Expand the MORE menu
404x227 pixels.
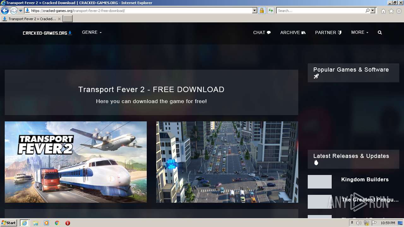click(360, 32)
